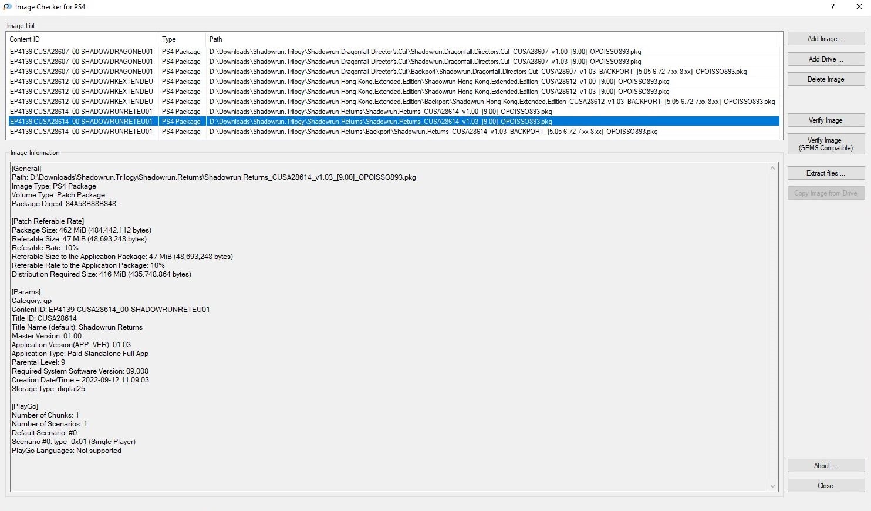This screenshot has width=871, height=511.
Task: Select the highlighted Shadowrun Returns v1.03 [9.00] row
Action: point(393,122)
